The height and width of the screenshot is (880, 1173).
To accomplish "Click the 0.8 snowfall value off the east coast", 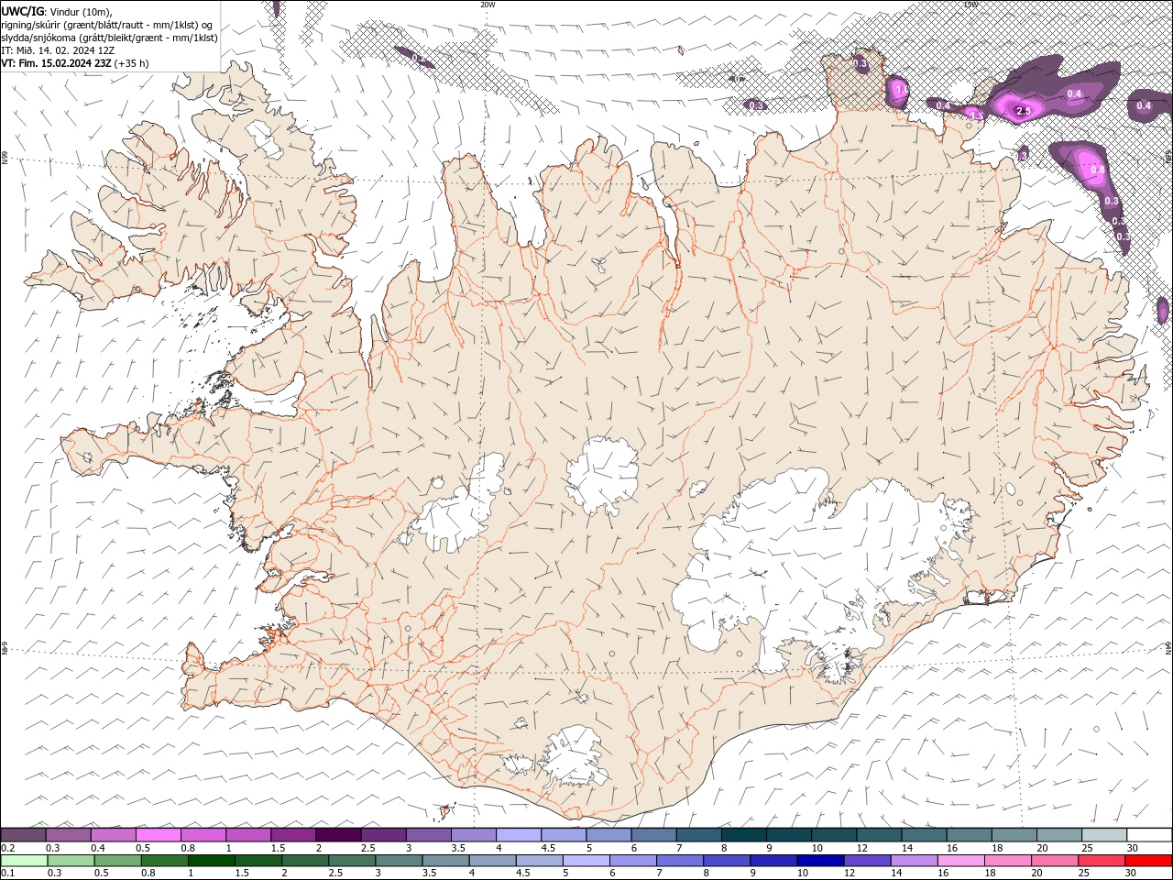I will 1098,170.
